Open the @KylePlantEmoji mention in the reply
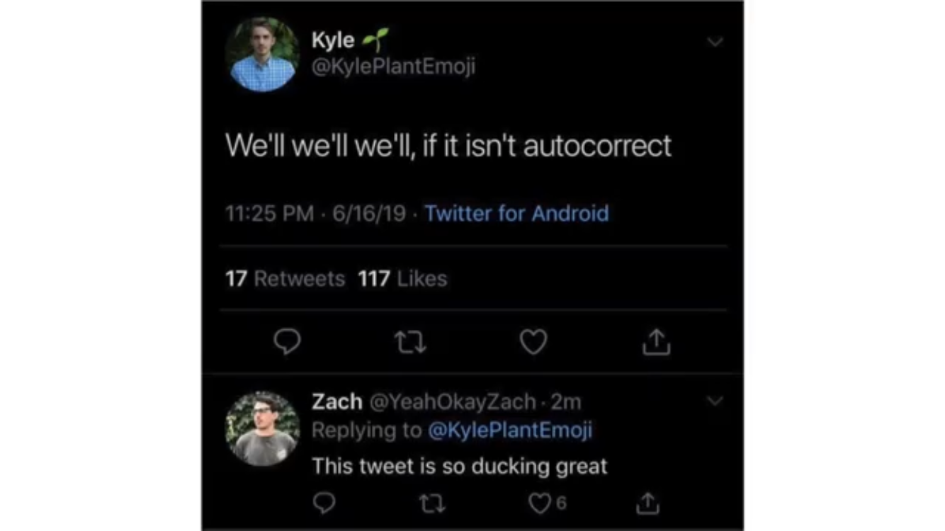Screen dimensions: 945x531 pyautogui.click(x=510, y=430)
